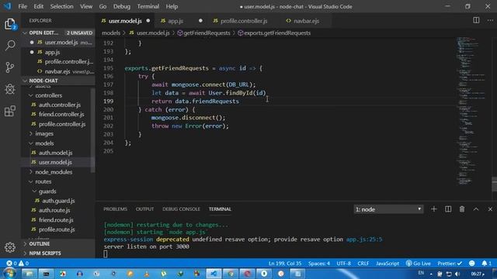The width and height of the screenshot is (497, 279).
Task: Split the terminal panel
Action: tap(448, 209)
